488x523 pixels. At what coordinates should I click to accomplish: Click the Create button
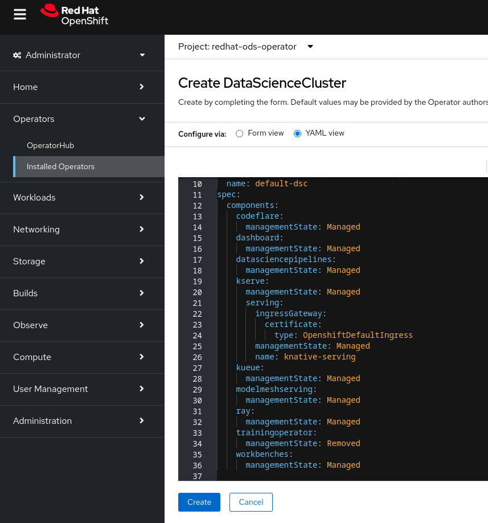(x=199, y=502)
